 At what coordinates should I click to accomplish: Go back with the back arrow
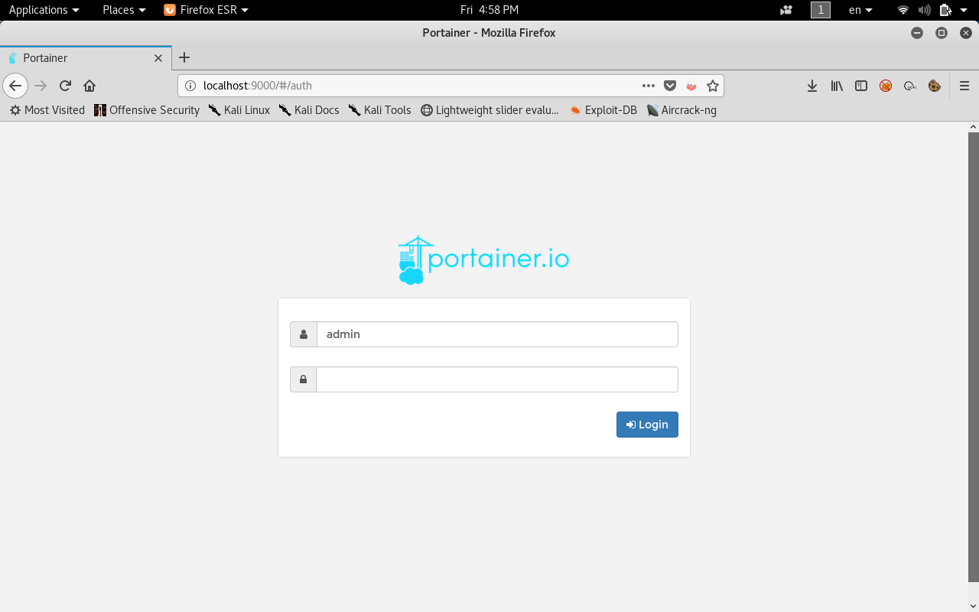click(15, 86)
